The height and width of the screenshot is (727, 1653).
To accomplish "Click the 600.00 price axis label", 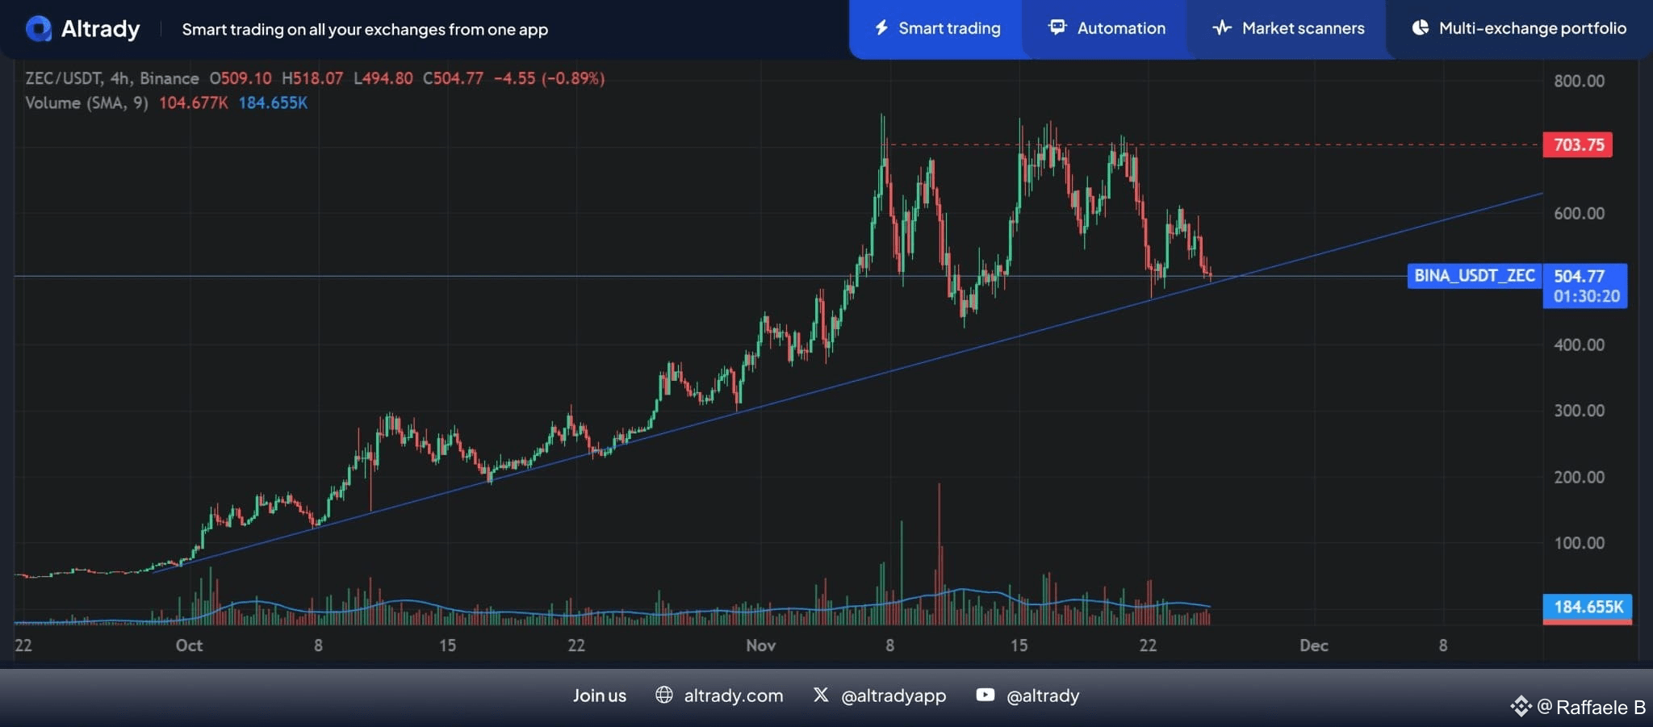I will coord(1579,213).
